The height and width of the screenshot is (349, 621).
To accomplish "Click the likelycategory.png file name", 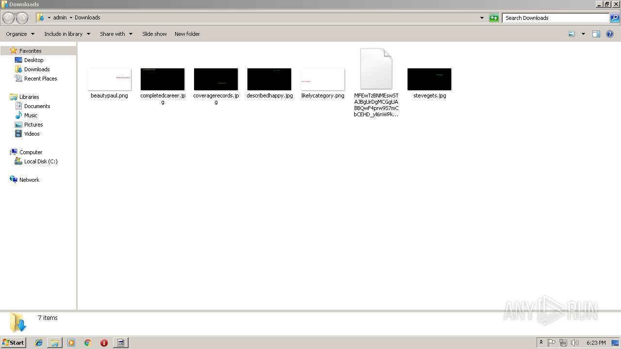I will click(323, 95).
